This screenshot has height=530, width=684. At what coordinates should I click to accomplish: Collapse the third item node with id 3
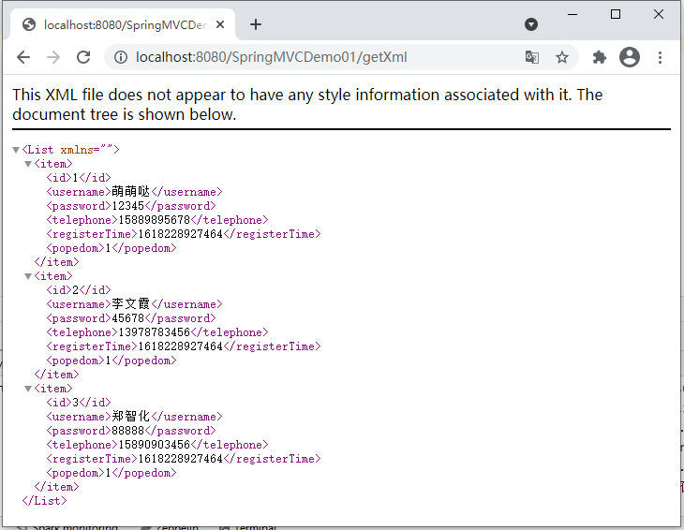click(28, 389)
